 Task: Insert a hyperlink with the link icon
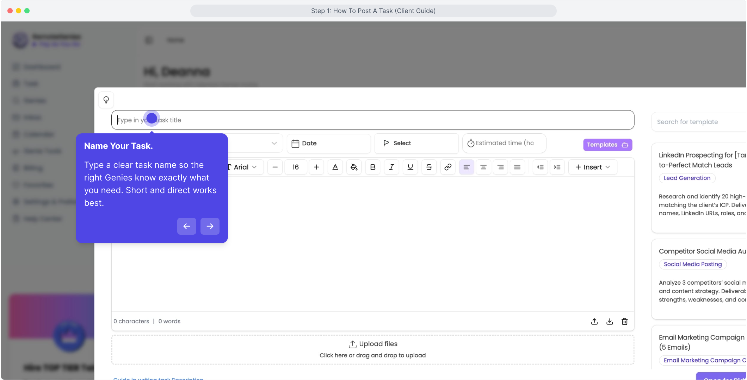pyautogui.click(x=447, y=167)
